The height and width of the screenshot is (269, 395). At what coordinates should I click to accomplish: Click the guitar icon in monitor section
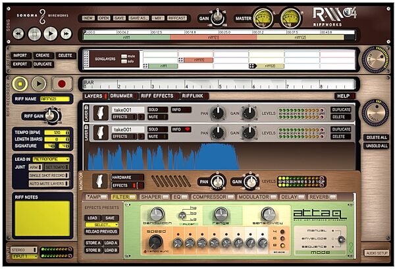(100, 181)
